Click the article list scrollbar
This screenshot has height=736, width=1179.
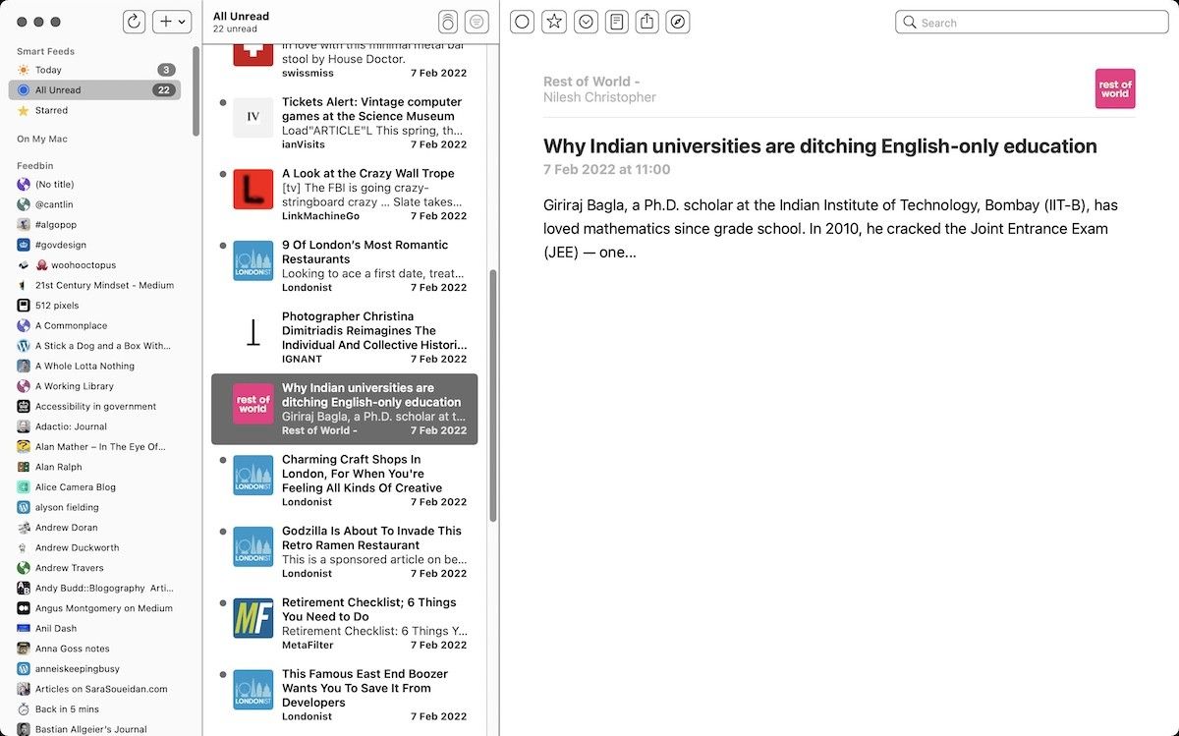pos(492,393)
